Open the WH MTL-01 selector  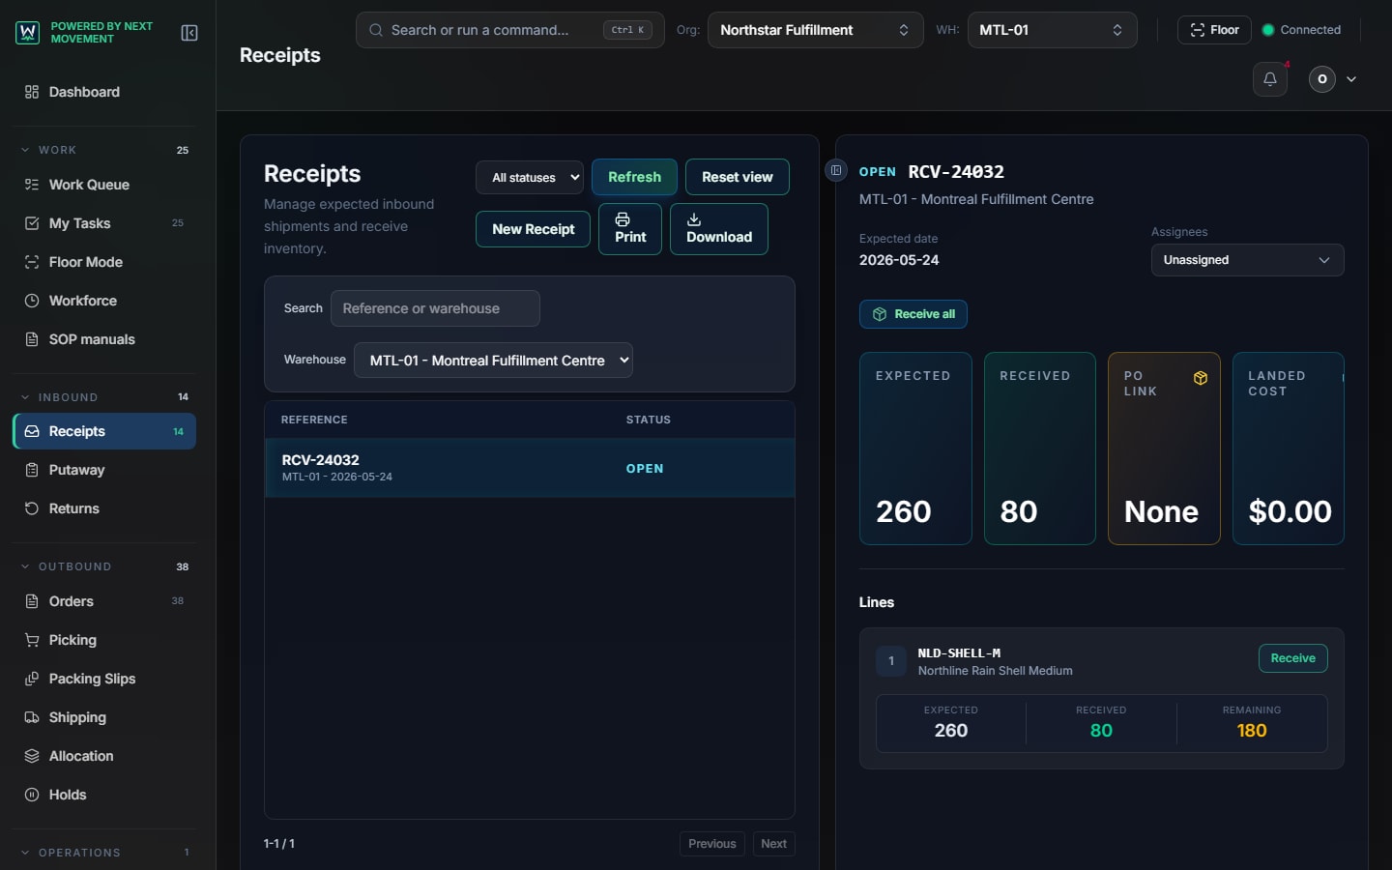1052,30
